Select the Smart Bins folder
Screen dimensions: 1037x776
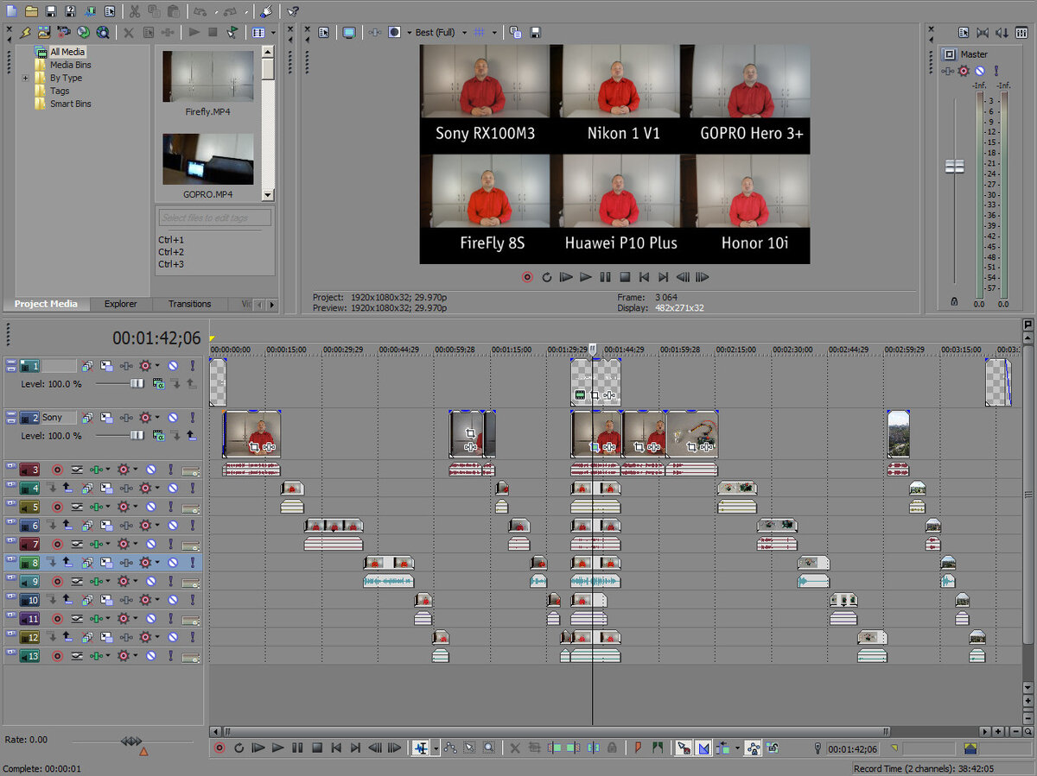coord(70,104)
